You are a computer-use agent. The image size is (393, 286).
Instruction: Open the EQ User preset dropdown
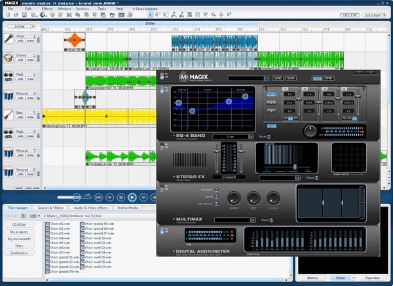tap(251, 137)
